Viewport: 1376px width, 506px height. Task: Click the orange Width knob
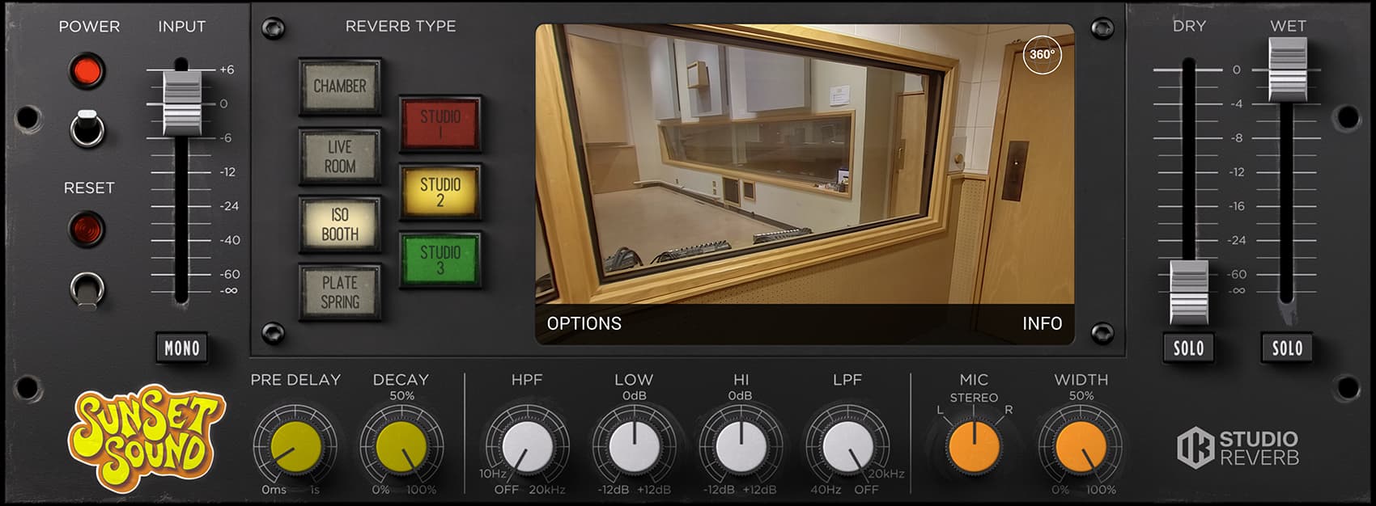tap(1081, 447)
